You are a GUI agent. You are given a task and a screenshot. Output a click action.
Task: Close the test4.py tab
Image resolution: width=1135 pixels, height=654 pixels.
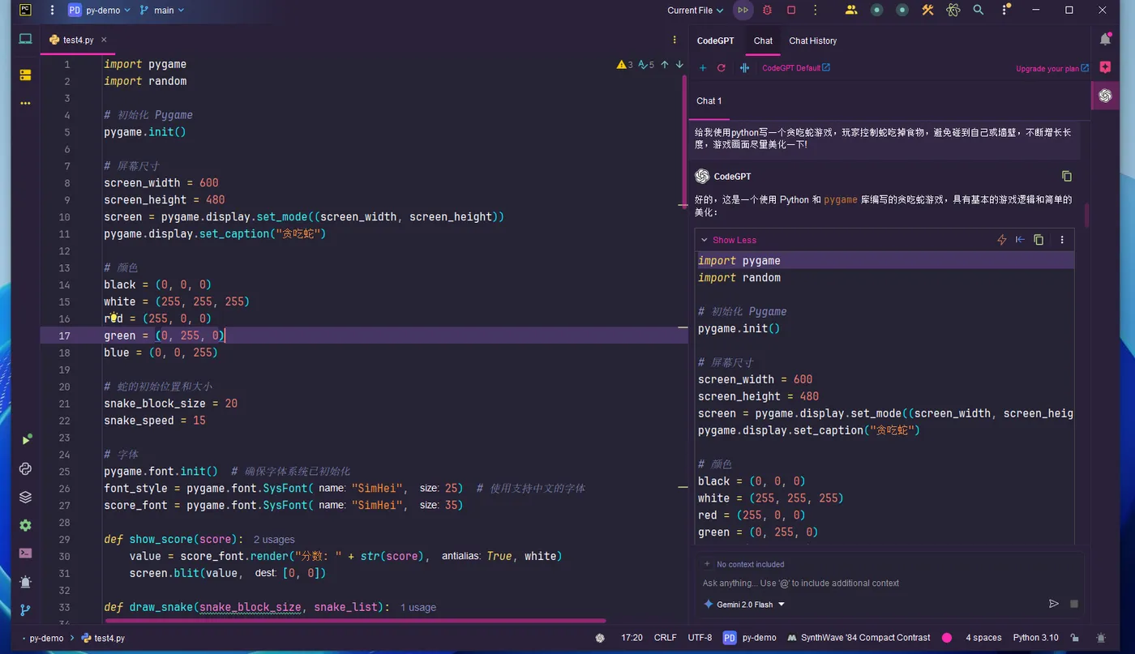point(104,40)
